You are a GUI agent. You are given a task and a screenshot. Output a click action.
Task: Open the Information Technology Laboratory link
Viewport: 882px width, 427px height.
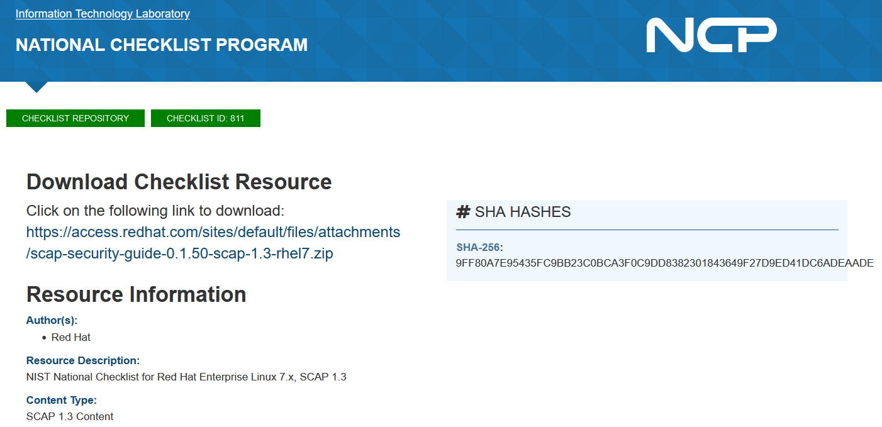[x=103, y=14]
